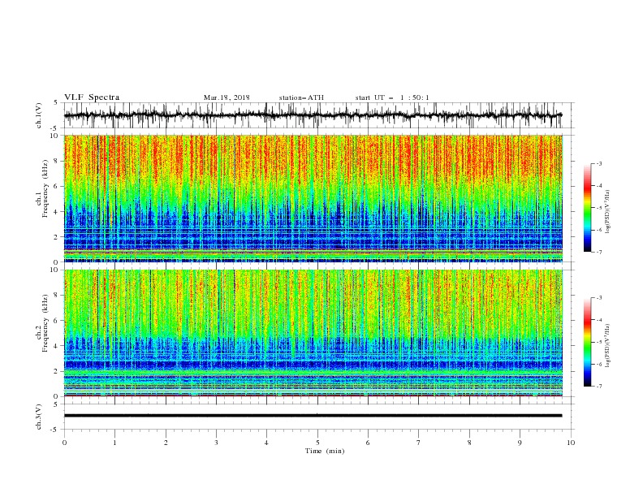Image resolution: width=643 pixels, height=497 pixels.
Task: Click the ch.1 voltage waveform trace
Action: 313,115
